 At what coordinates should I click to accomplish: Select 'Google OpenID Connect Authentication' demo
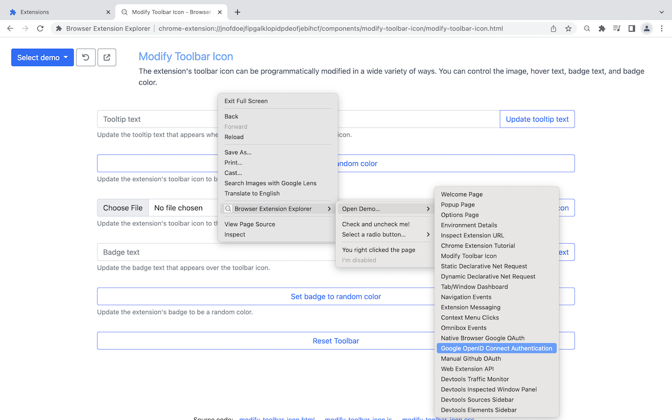(x=496, y=348)
